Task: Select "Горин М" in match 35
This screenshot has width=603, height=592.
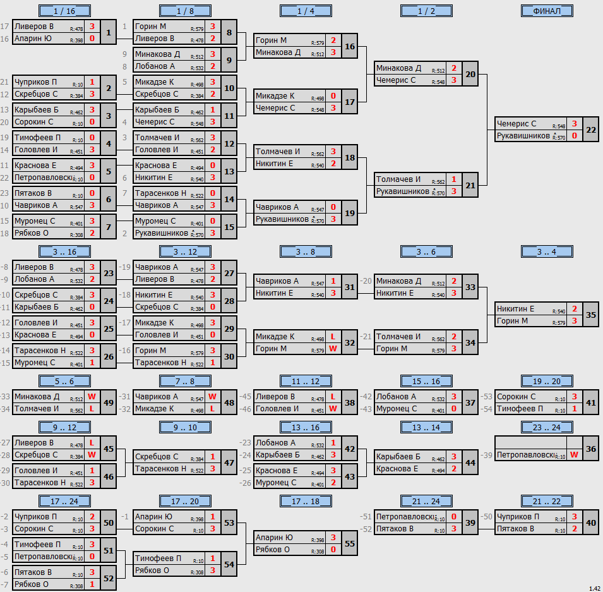Action: (x=512, y=320)
